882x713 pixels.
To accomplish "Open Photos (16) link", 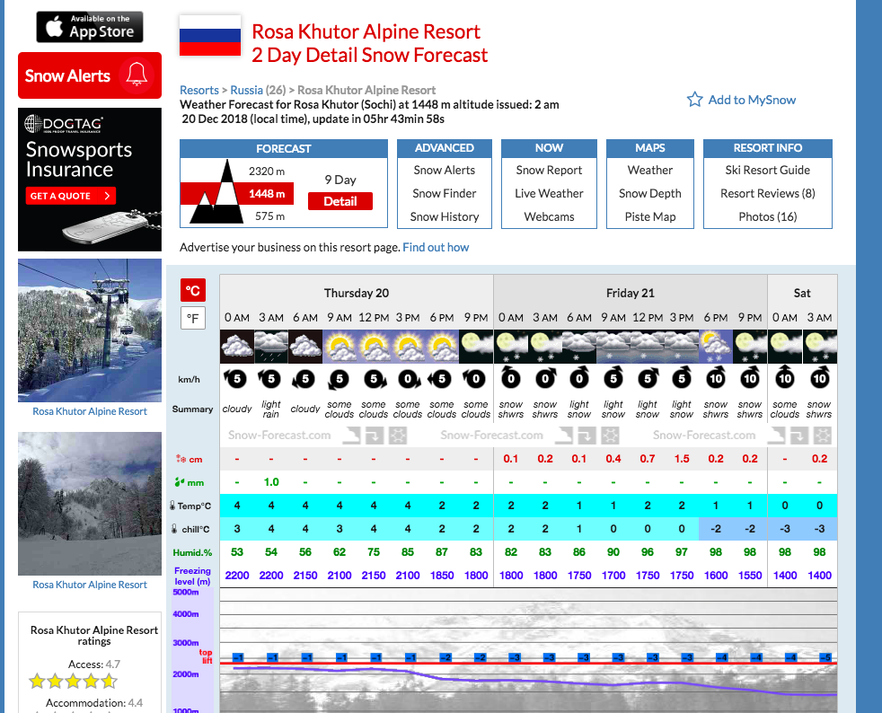I will [x=768, y=216].
